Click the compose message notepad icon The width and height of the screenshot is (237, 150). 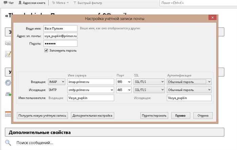[x=8, y=54]
